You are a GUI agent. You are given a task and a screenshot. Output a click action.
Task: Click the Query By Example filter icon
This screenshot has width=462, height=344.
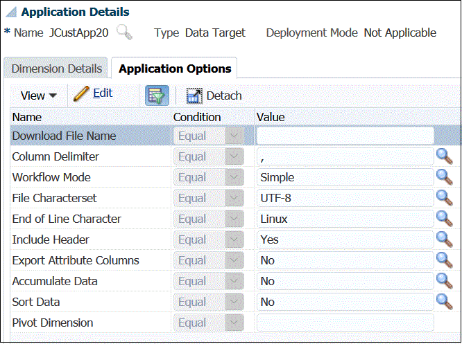point(157,96)
